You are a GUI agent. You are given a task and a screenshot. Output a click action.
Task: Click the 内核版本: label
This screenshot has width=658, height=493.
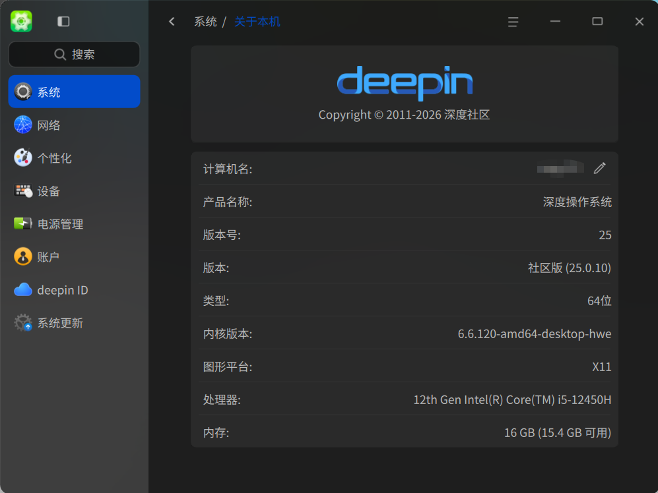pos(228,333)
